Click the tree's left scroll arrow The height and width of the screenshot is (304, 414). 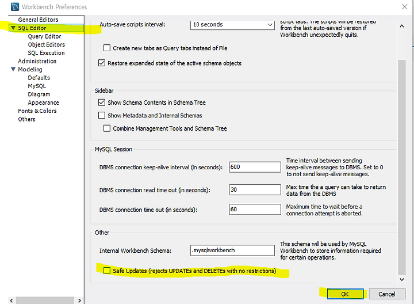coord(11,301)
